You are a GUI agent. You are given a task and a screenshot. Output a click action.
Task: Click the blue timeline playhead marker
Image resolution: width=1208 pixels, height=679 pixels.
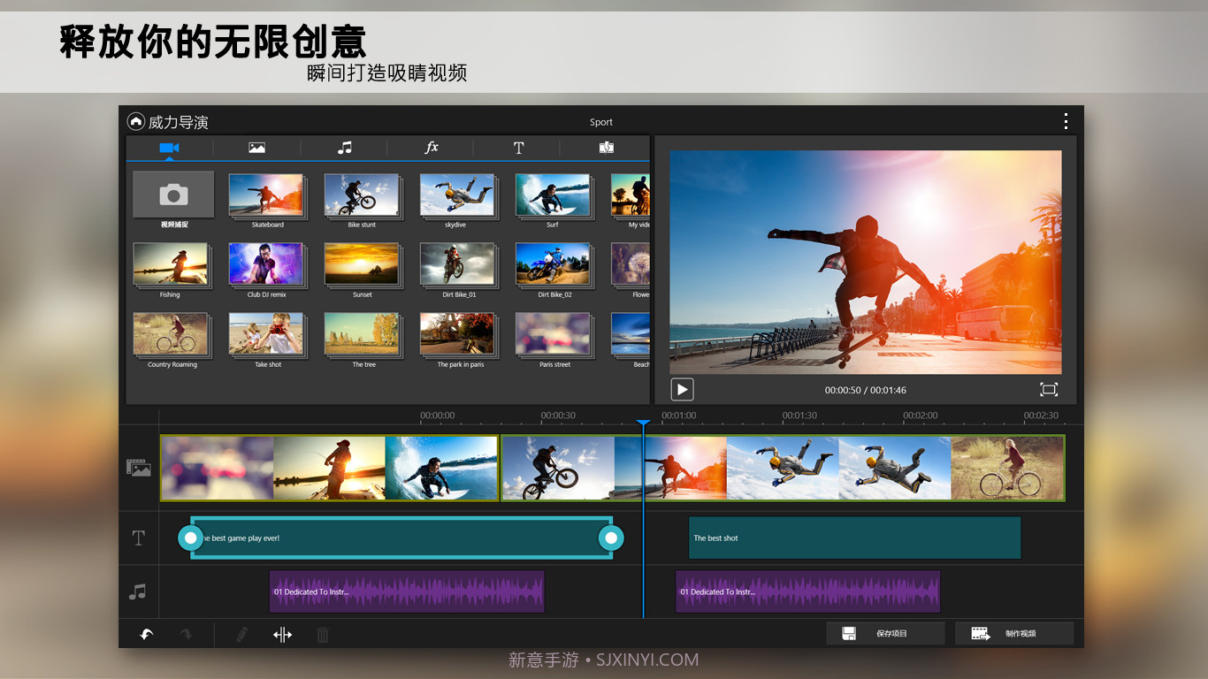(x=644, y=423)
